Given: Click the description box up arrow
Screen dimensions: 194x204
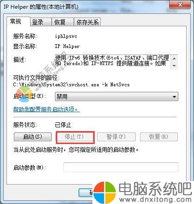Looking at the screenshot, I should tap(174, 59).
